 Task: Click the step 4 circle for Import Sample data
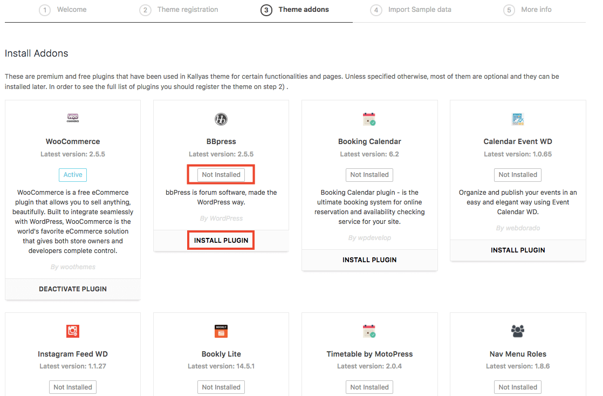coord(376,10)
